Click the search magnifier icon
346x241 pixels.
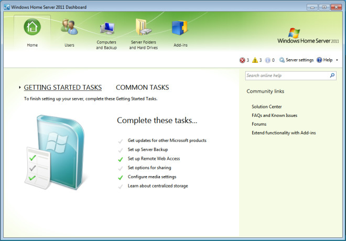[332, 75]
